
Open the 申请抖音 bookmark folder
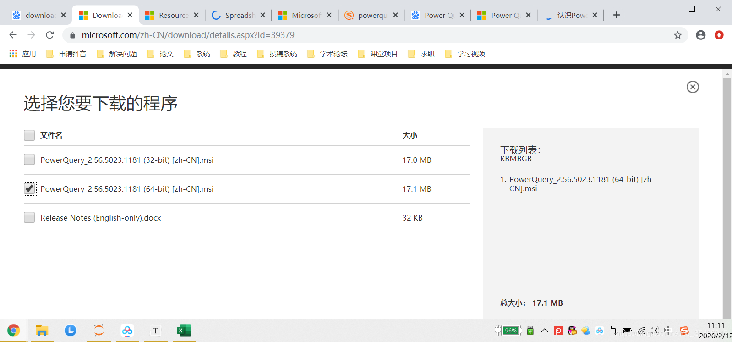pos(66,54)
